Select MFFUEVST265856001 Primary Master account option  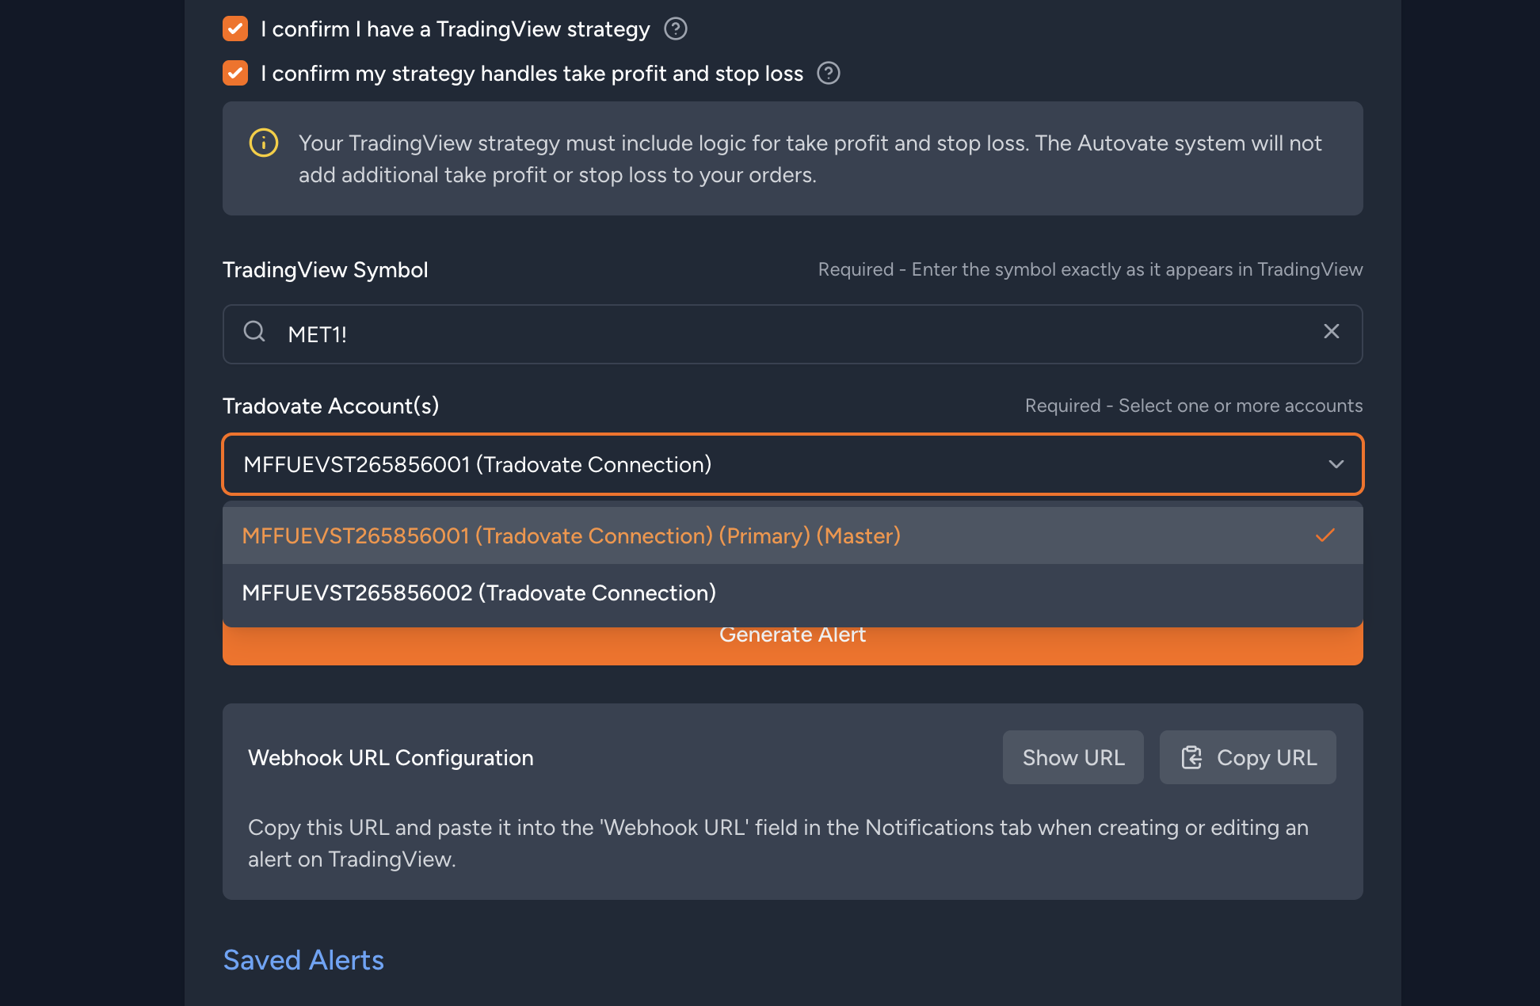point(792,536)
